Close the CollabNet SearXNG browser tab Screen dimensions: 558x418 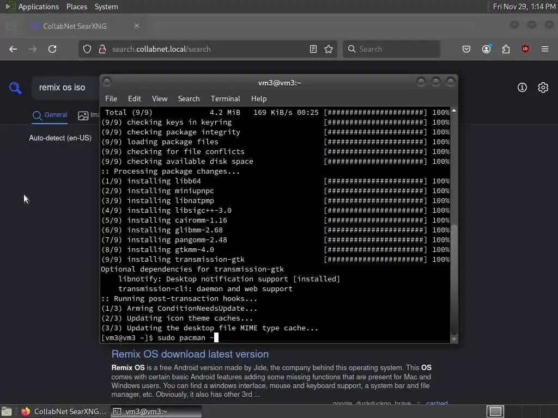tap(137, 26)
